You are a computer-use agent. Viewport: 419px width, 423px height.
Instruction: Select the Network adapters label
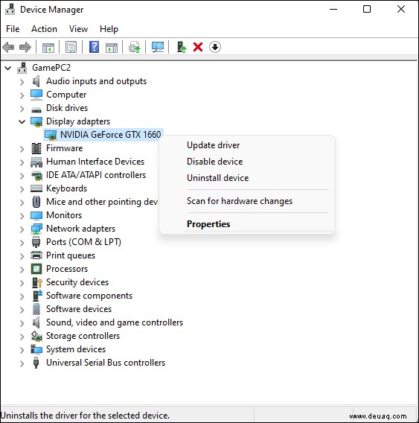click(x=80, y=229)
